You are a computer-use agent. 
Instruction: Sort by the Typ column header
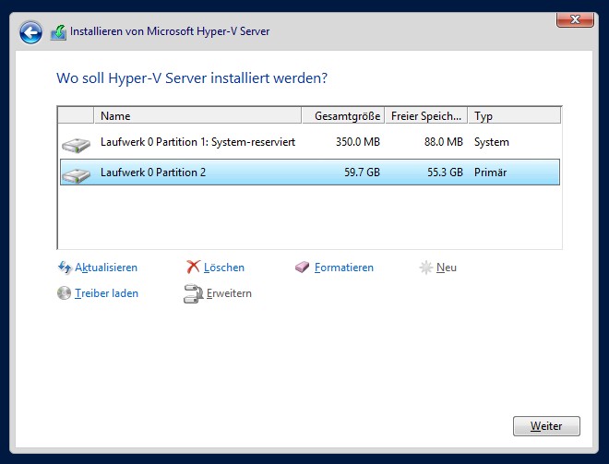[x=515, y=115]
